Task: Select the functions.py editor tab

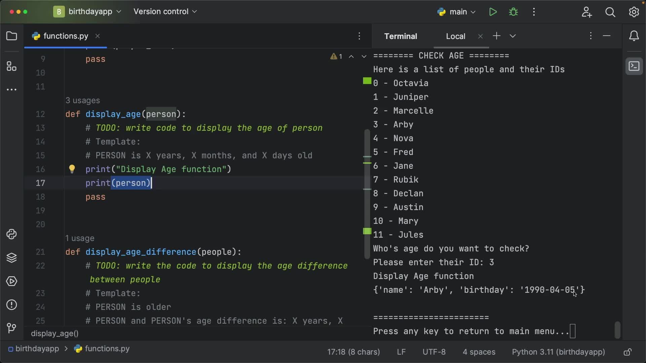Action: [65, 36]
